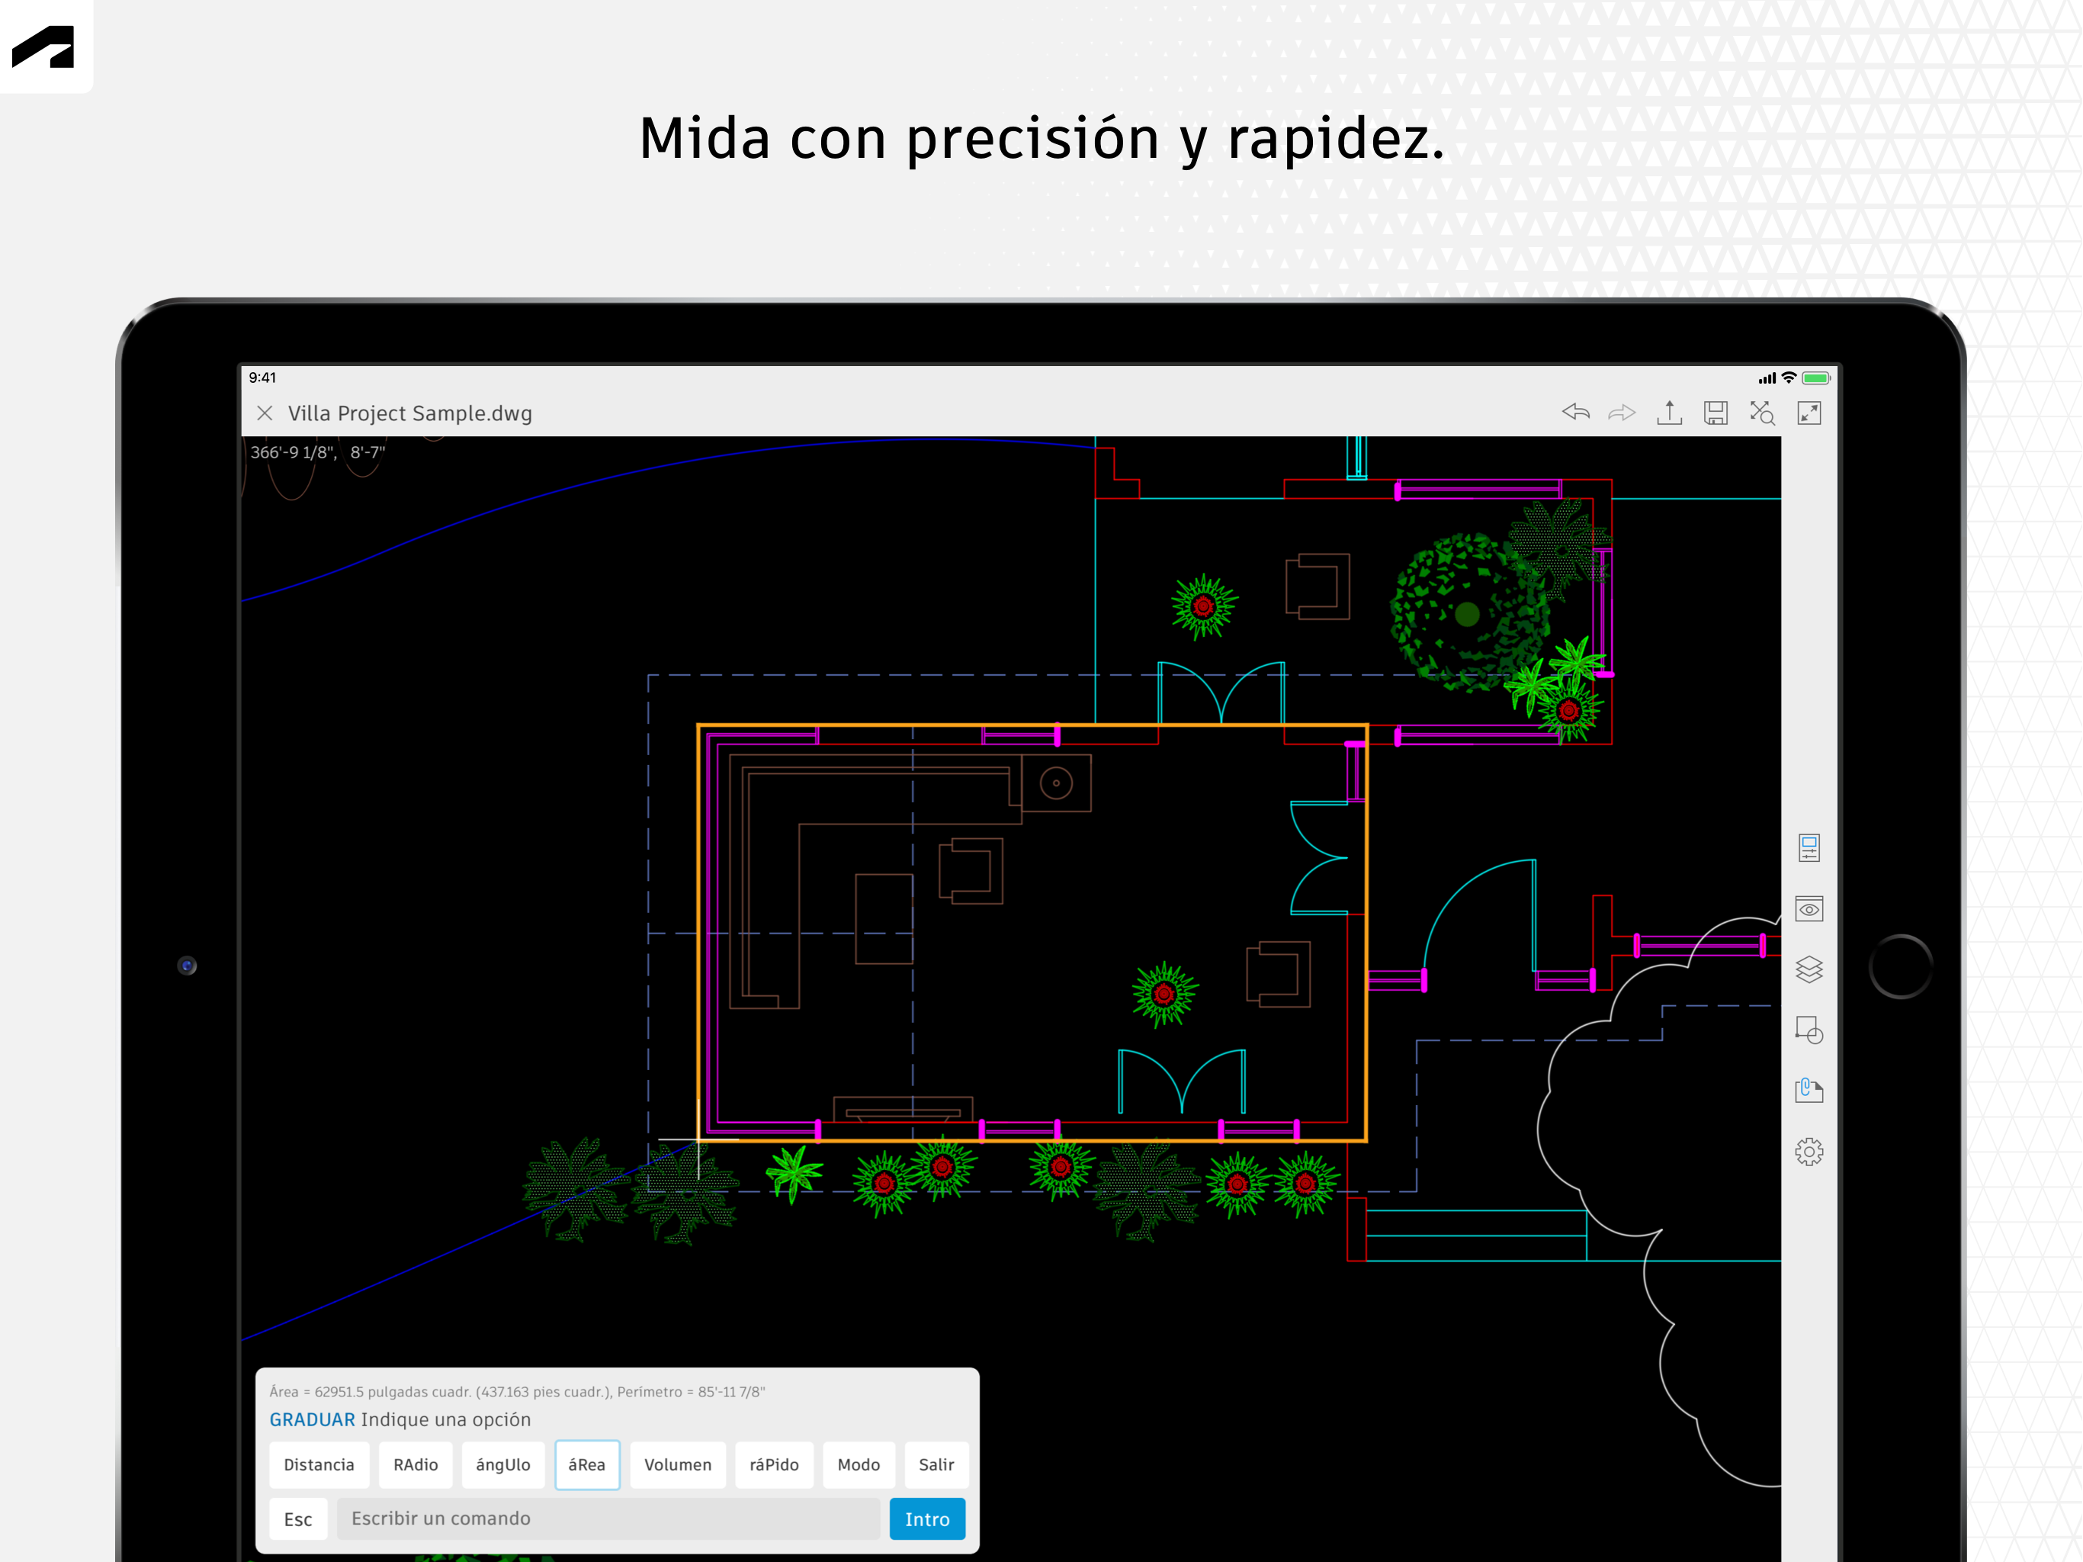Screen dimensions: 2083x1562
Task: Open the zoom extents search icon
Action: [1762, 413]
